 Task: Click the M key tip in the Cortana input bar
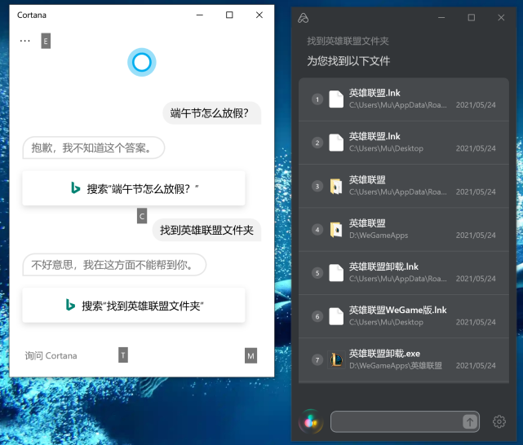coord(250,356)
